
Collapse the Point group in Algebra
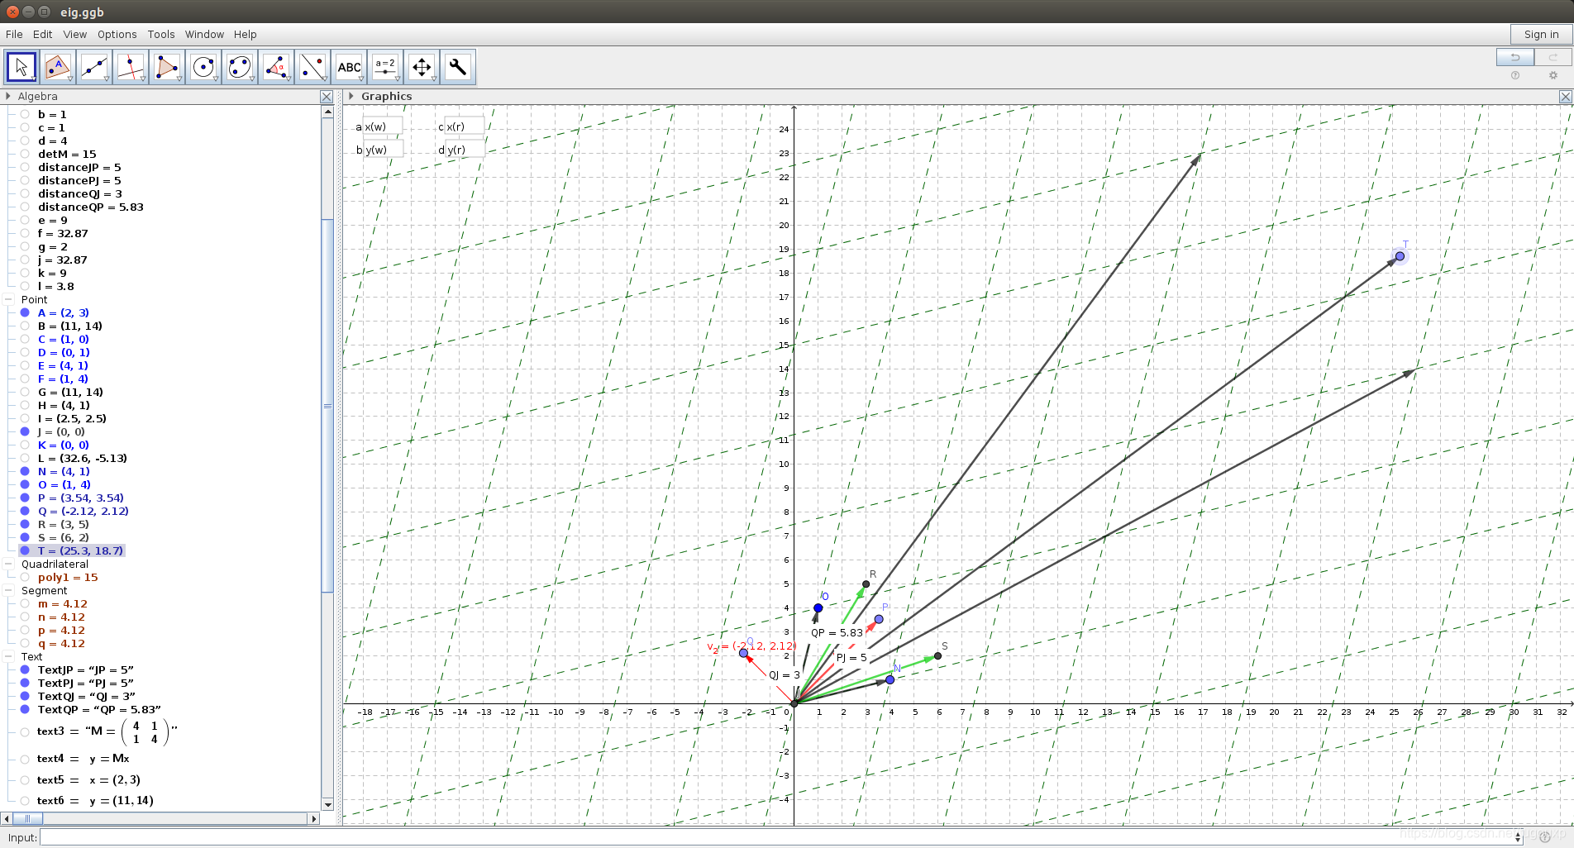click(x=9, y=299)
